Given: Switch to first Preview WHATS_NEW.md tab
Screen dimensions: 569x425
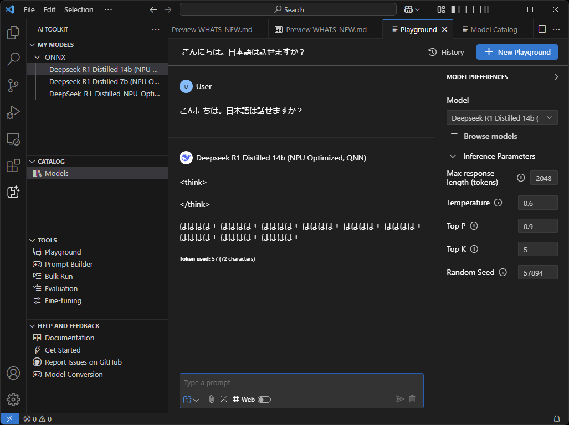Looking at the screenshot, I should tap(218, 29).
